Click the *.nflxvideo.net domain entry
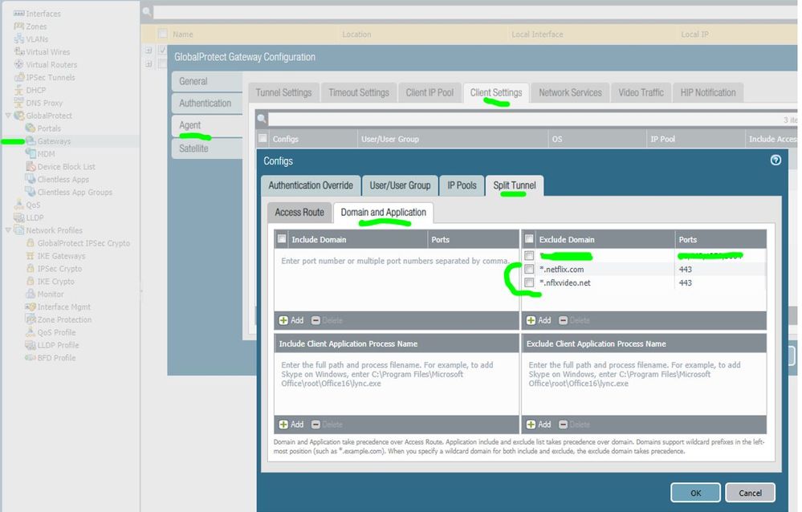Screen dimensions: 802x512 [565, 282]
